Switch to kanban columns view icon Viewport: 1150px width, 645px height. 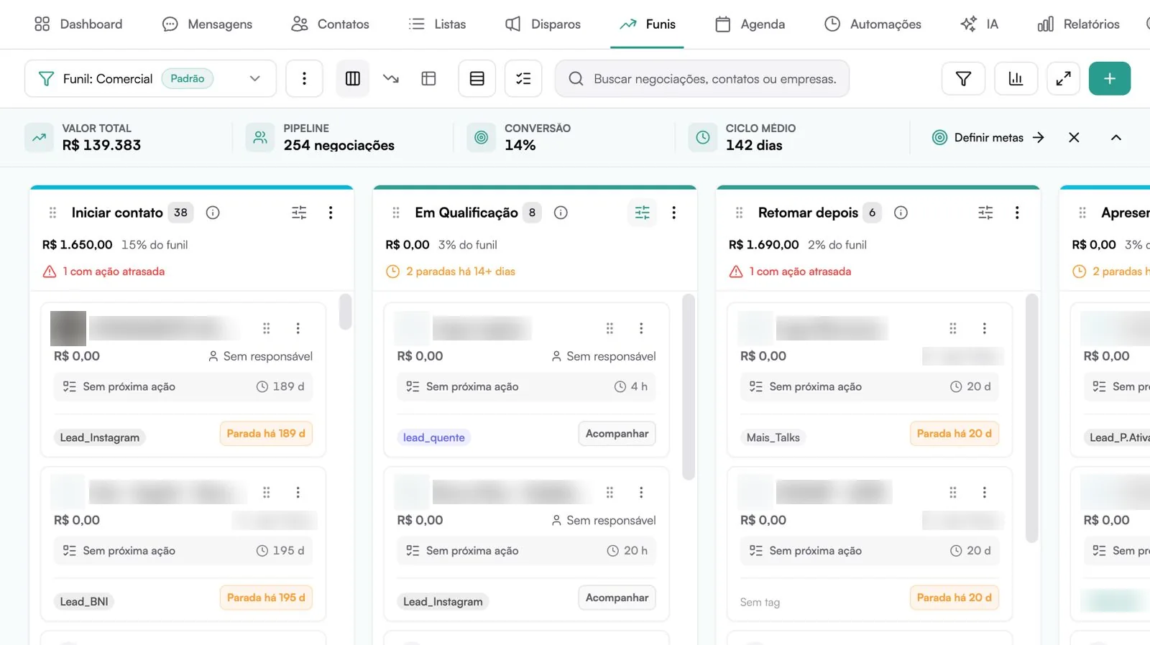(353, 78)
